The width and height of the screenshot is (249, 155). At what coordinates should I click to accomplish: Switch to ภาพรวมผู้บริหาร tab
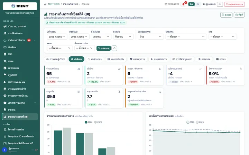[56, 59]
